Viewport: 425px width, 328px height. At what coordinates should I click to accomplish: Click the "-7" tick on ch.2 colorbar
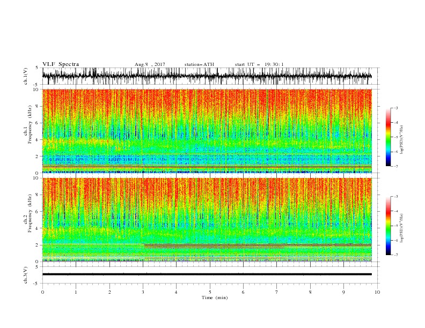(395, 255)
